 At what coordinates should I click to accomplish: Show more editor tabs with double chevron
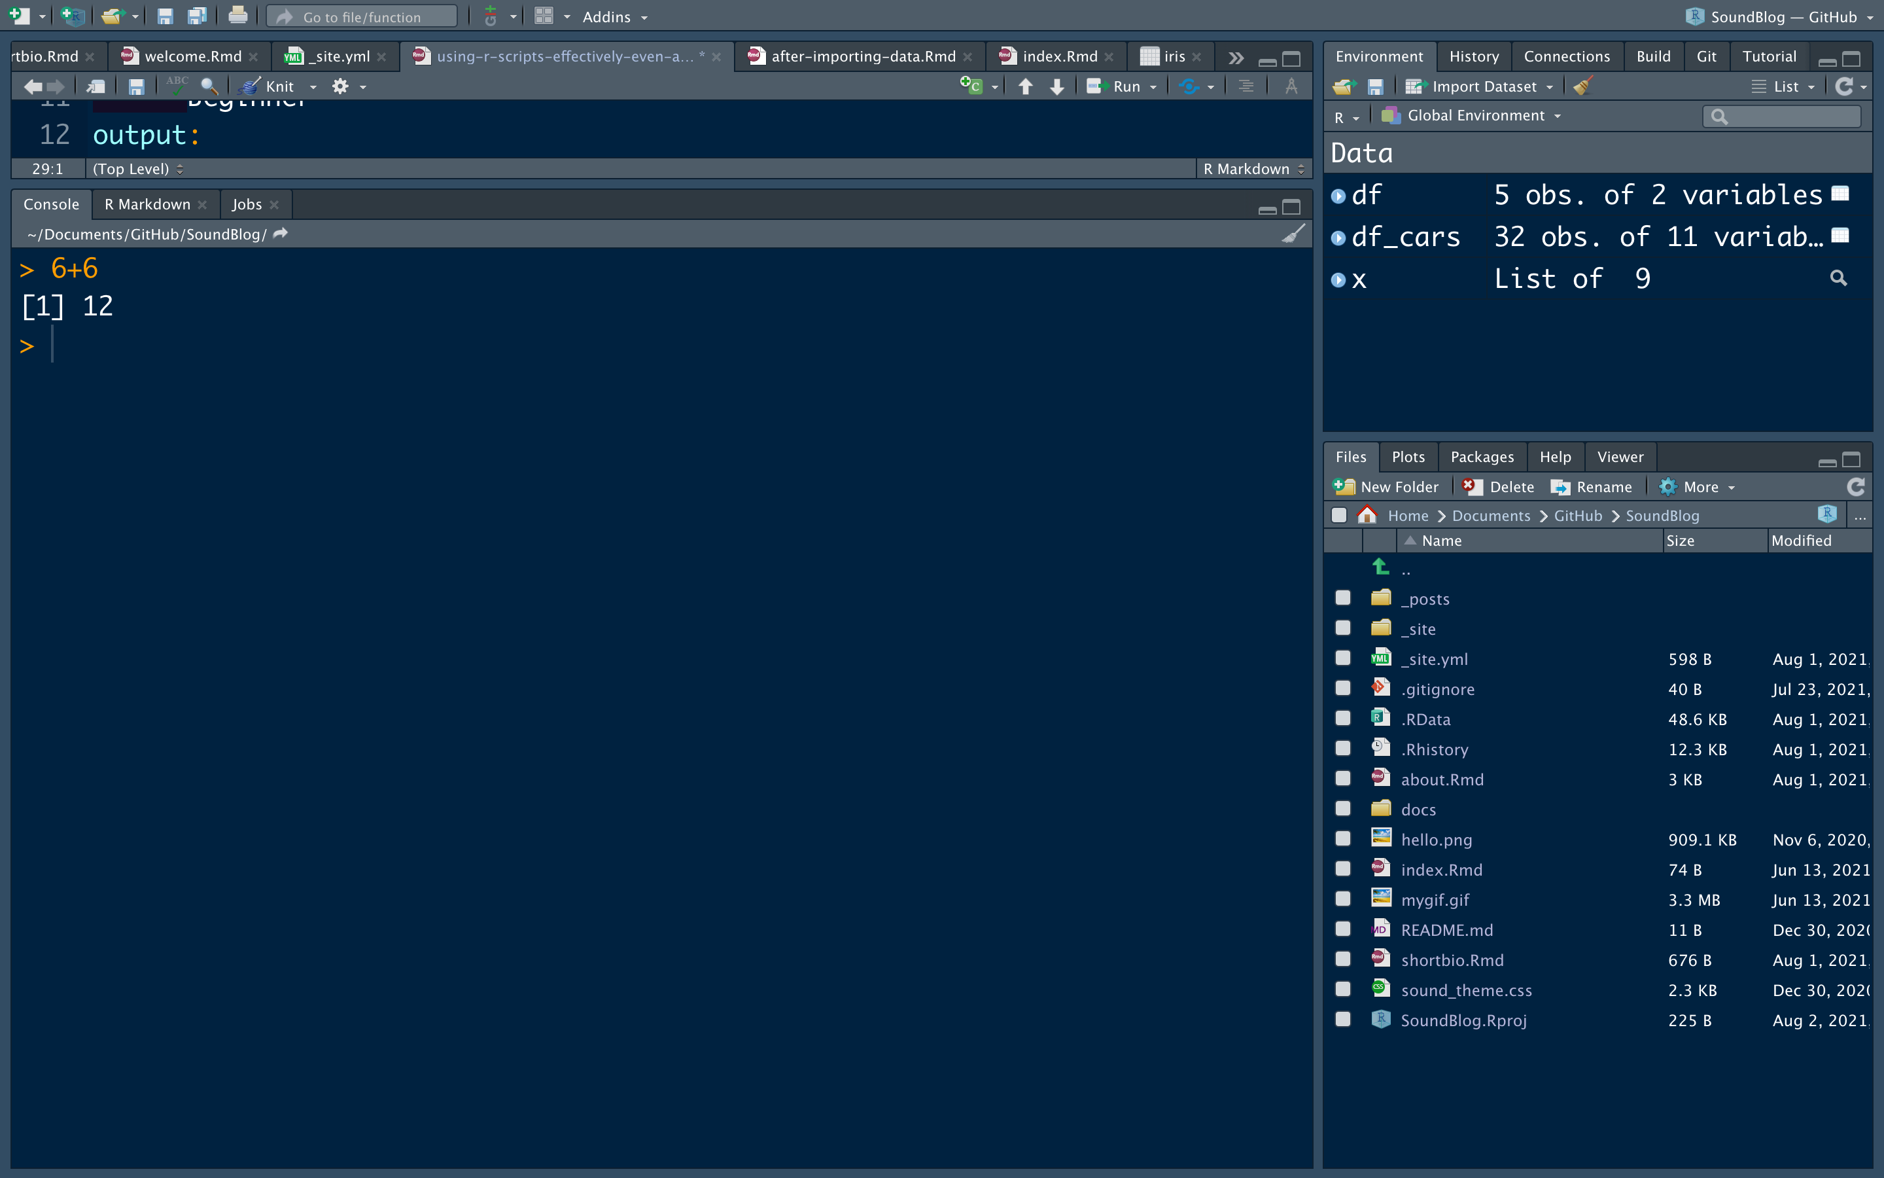[1236, 58]
